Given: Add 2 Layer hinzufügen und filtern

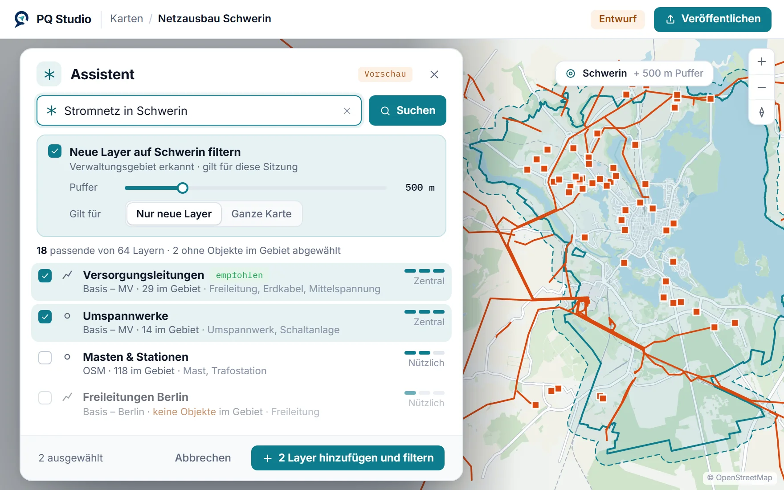Looking at the screenshot, I should (348, 458).
